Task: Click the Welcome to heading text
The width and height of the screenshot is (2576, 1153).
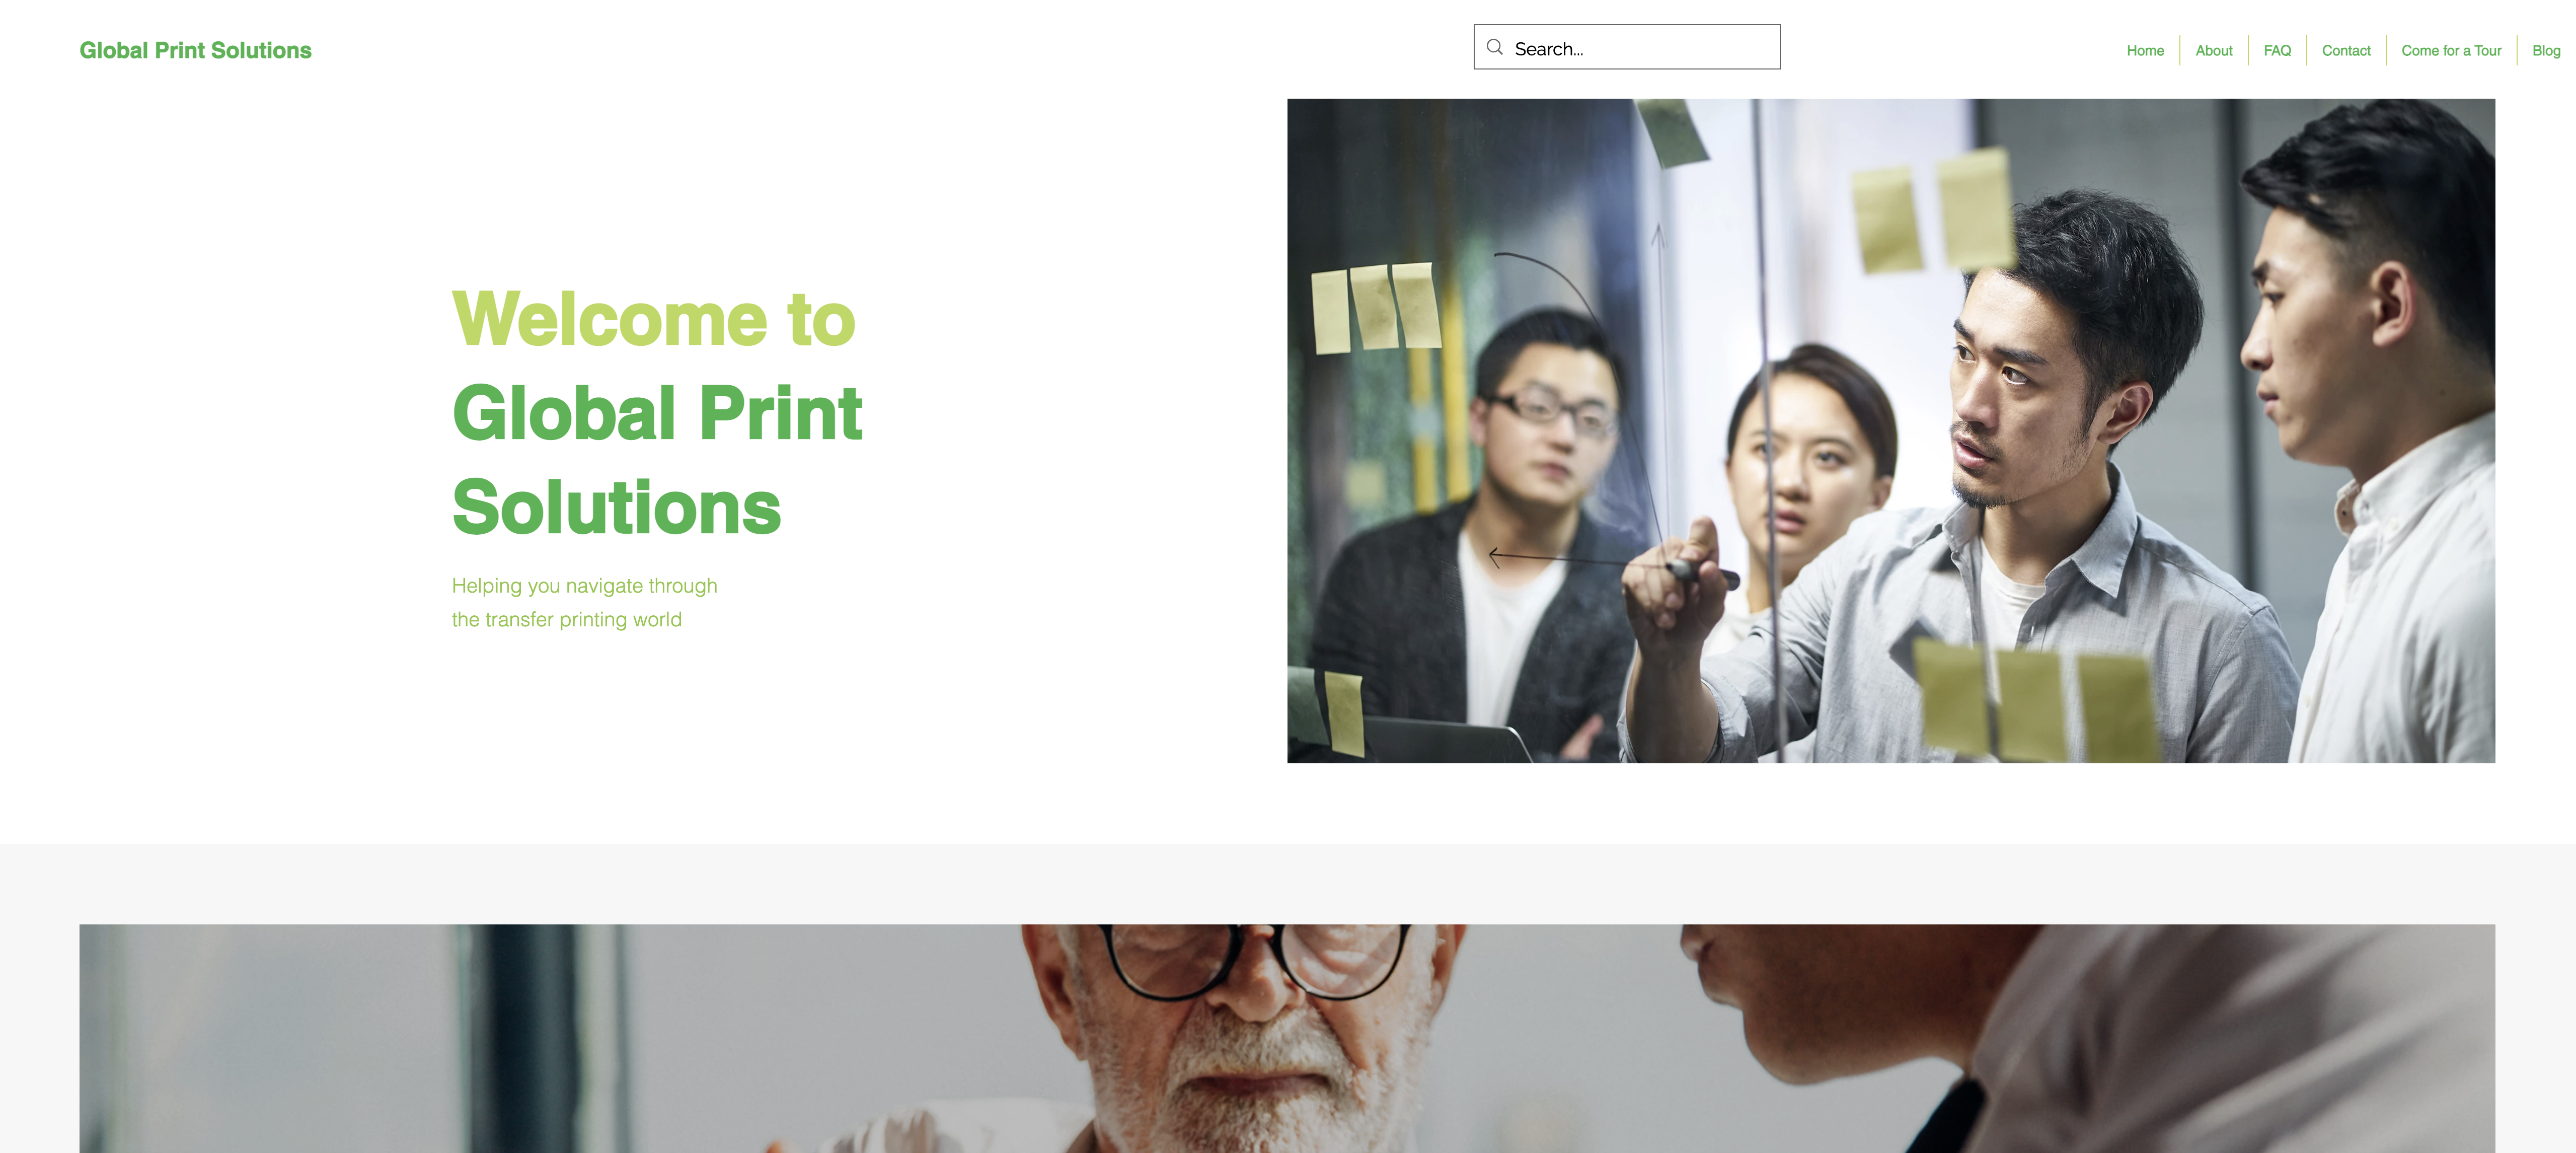Action: tap(654, 319)
